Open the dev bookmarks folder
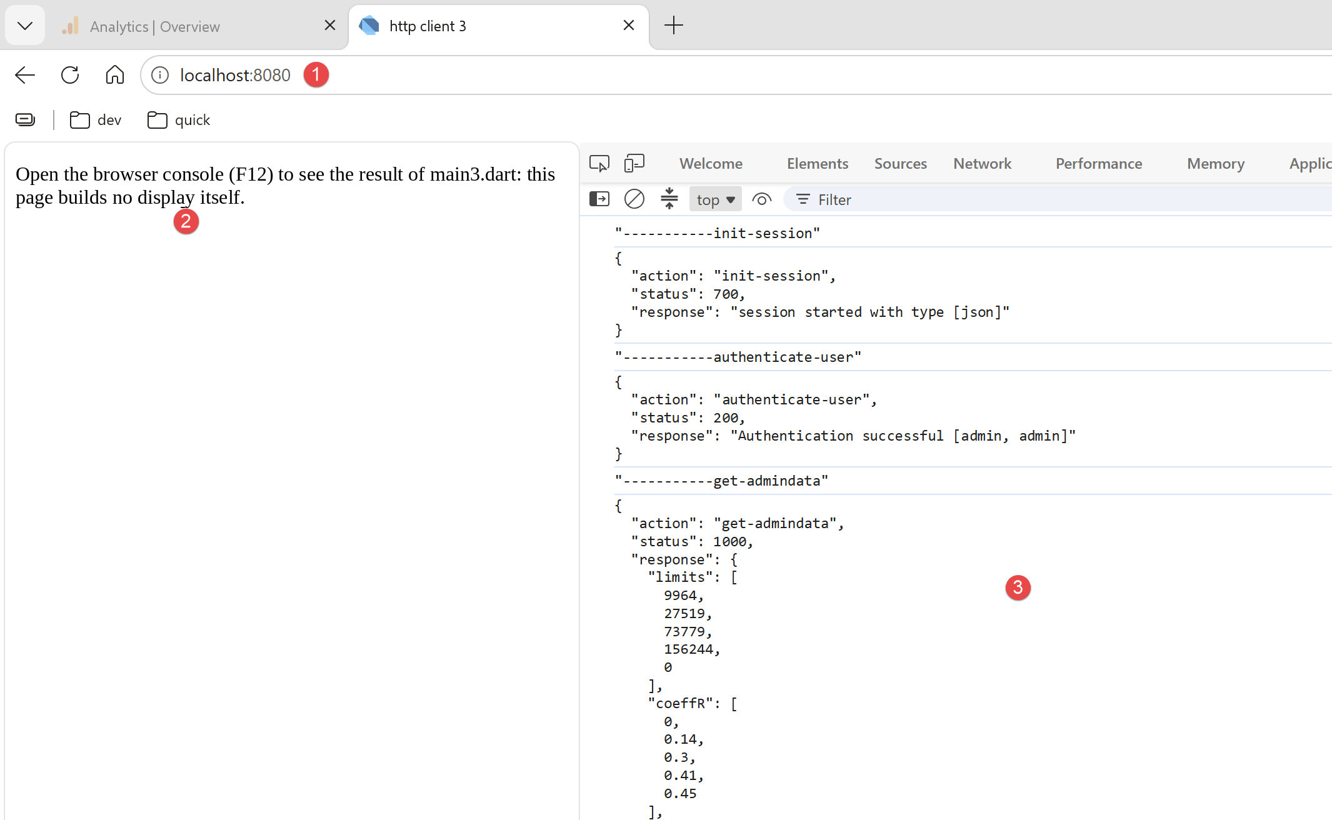1332x820 pixels. click(x=96, y=120)
